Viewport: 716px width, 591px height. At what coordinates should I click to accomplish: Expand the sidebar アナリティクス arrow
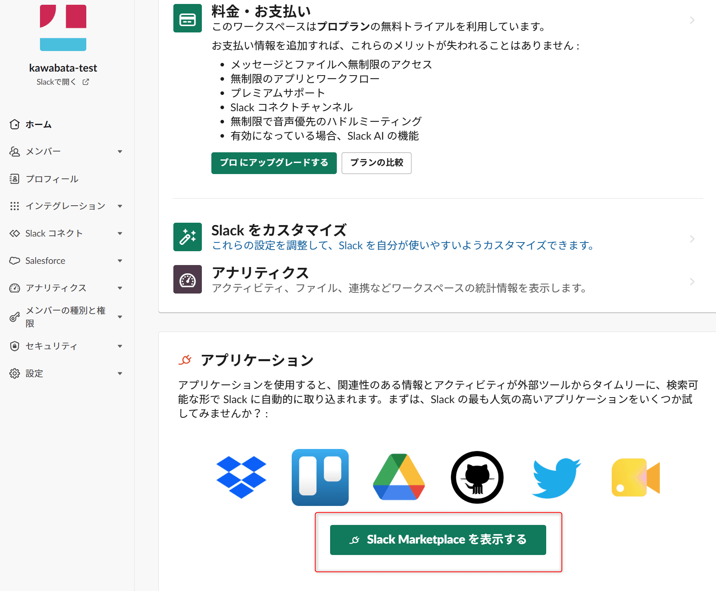coord(120,288)
